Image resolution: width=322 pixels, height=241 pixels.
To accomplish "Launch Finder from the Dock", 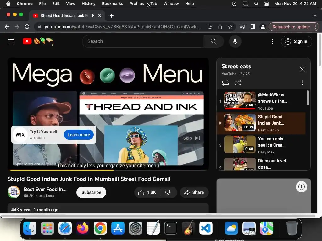I will coord(30,228).
